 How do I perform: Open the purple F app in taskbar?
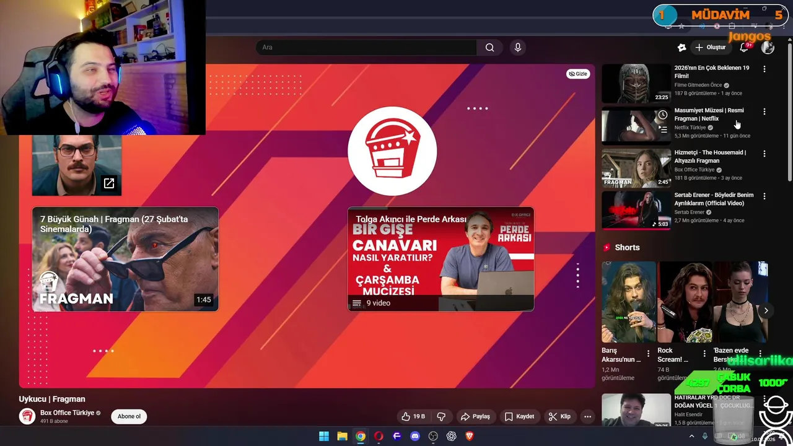coord(397,436)
